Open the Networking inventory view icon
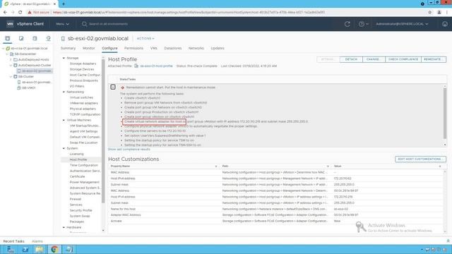Screen dimensions: 452x254 coord(49,38)
